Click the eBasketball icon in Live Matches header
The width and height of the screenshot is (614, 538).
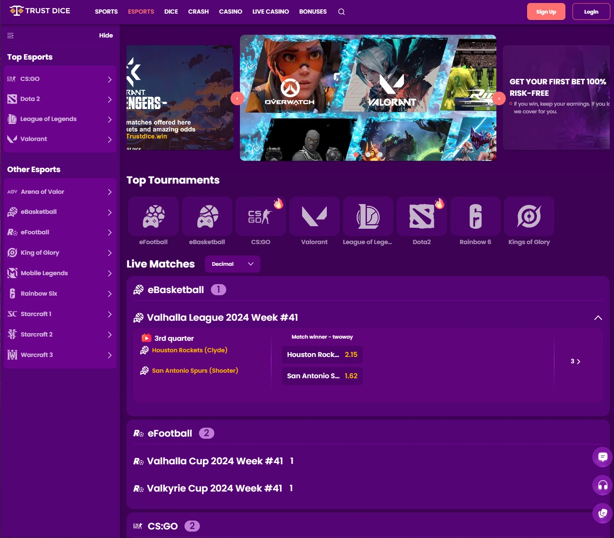click(x=138, y=290)
